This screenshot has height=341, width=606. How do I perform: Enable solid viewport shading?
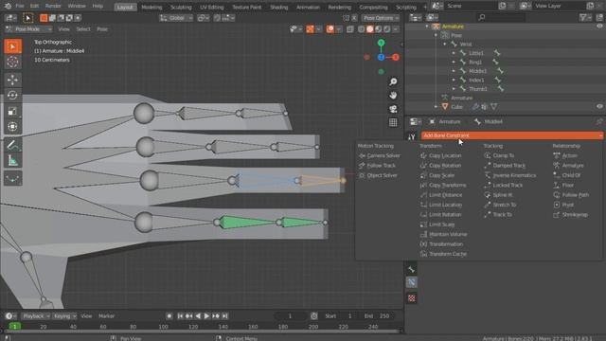[x=370, y=29]
